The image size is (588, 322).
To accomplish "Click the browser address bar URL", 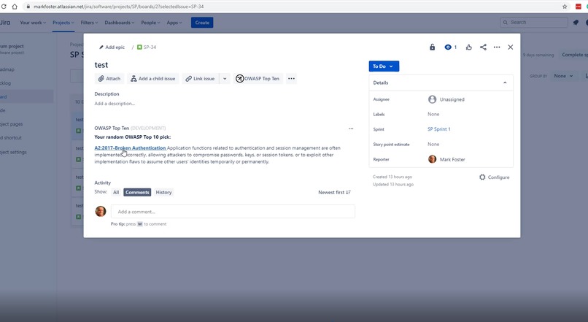I will tap(118, 7).
